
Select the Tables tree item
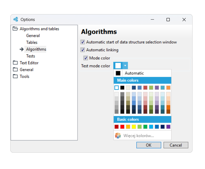click(x=32, y=42)
